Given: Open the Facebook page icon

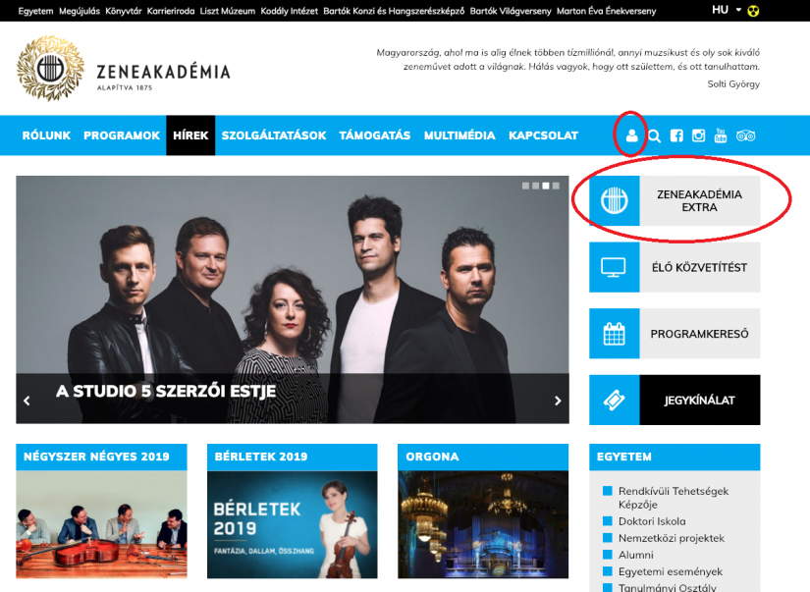Looking at the screenshot, I should pos(676,135).
